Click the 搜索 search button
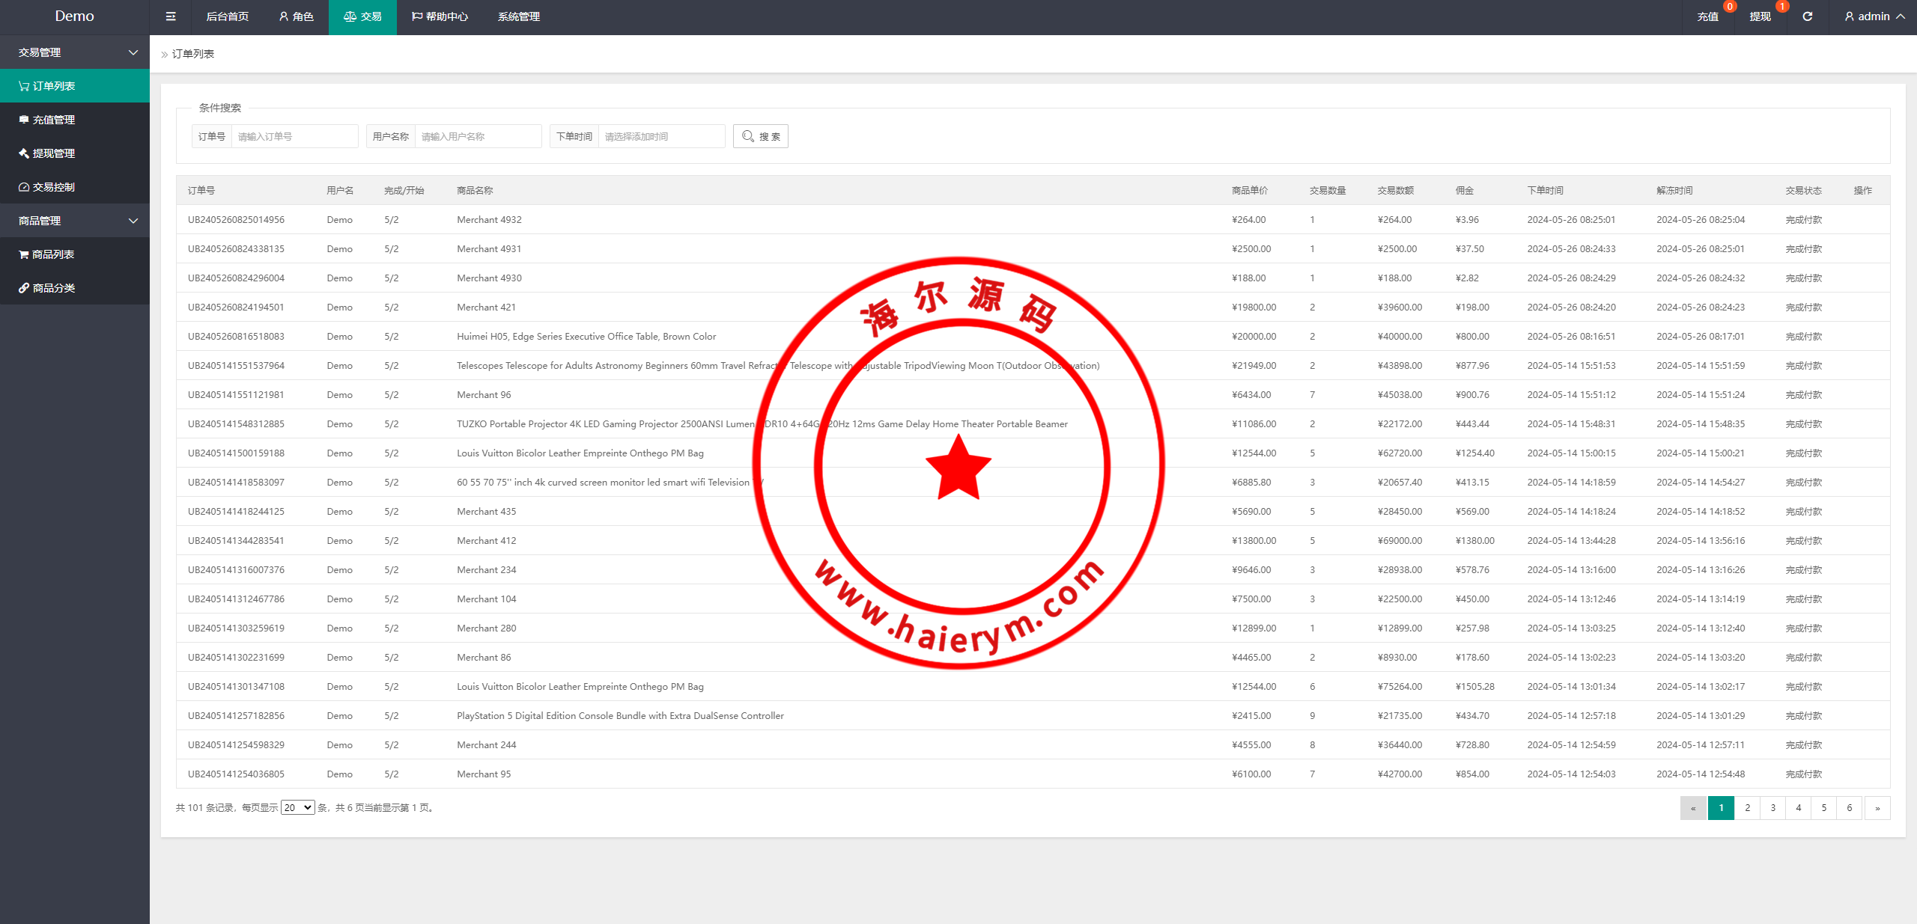The image size is (1917, 924). [x=760, y=136]
